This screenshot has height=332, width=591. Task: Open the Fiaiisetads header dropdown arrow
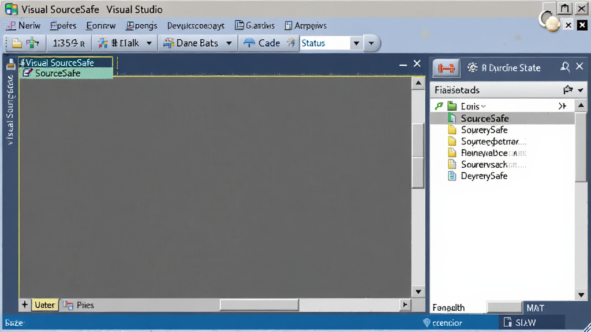coord(581,90)
